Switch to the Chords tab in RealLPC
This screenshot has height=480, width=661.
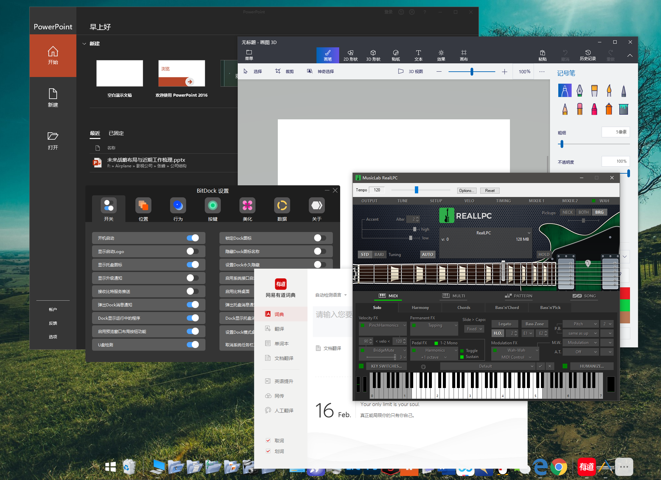click(x=464, y=308)
